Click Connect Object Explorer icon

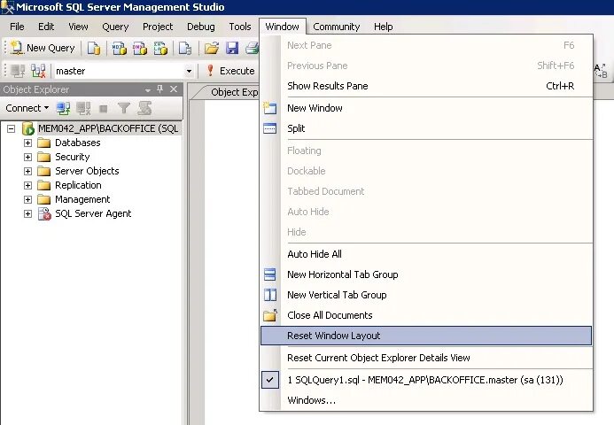63,108
